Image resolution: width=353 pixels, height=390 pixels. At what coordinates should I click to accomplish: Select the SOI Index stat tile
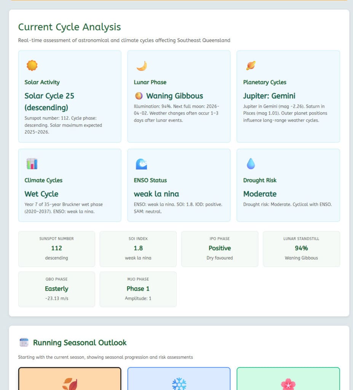pyautogui.click(x=138, y=249)
